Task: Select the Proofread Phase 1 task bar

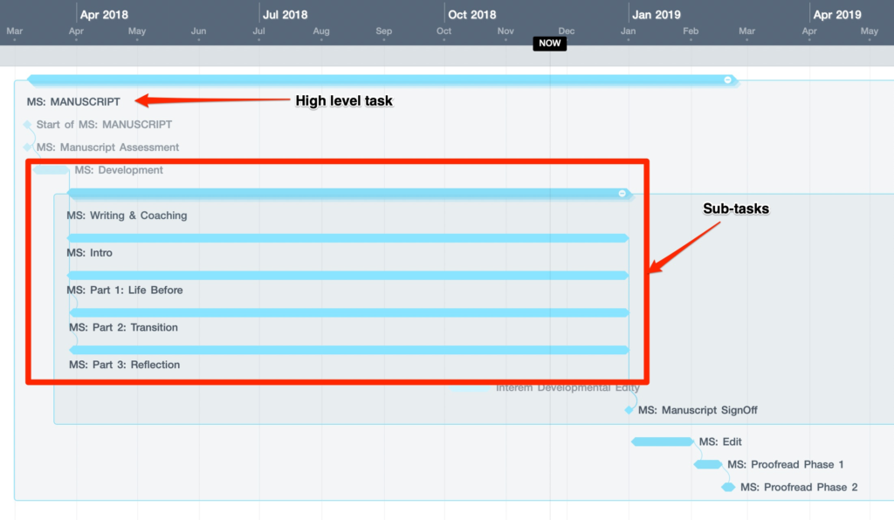Action: 708,464
